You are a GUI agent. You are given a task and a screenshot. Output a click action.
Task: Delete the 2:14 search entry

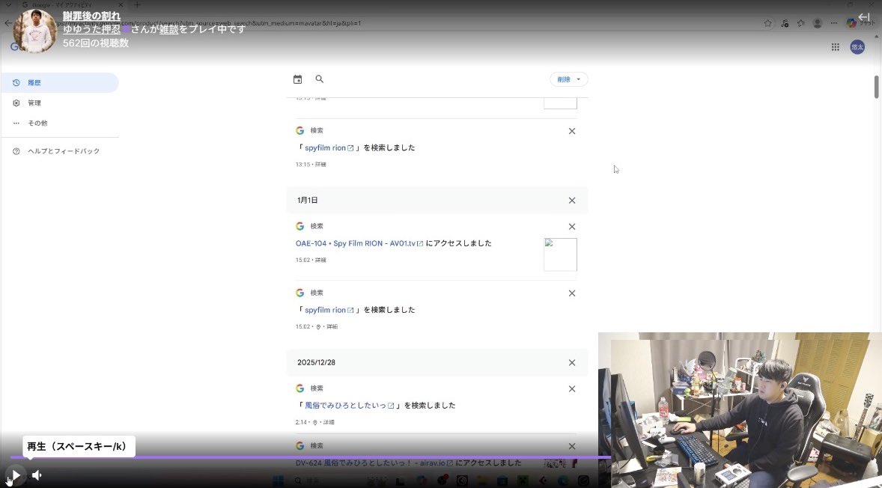tap(572, 388)
